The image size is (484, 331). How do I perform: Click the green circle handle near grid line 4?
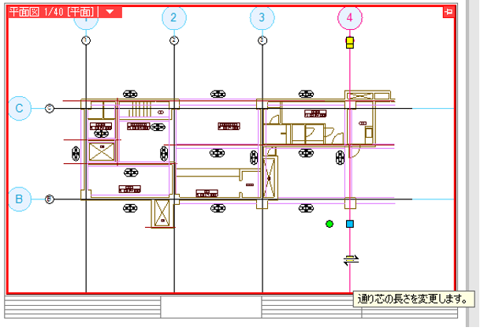click(329, 225)
